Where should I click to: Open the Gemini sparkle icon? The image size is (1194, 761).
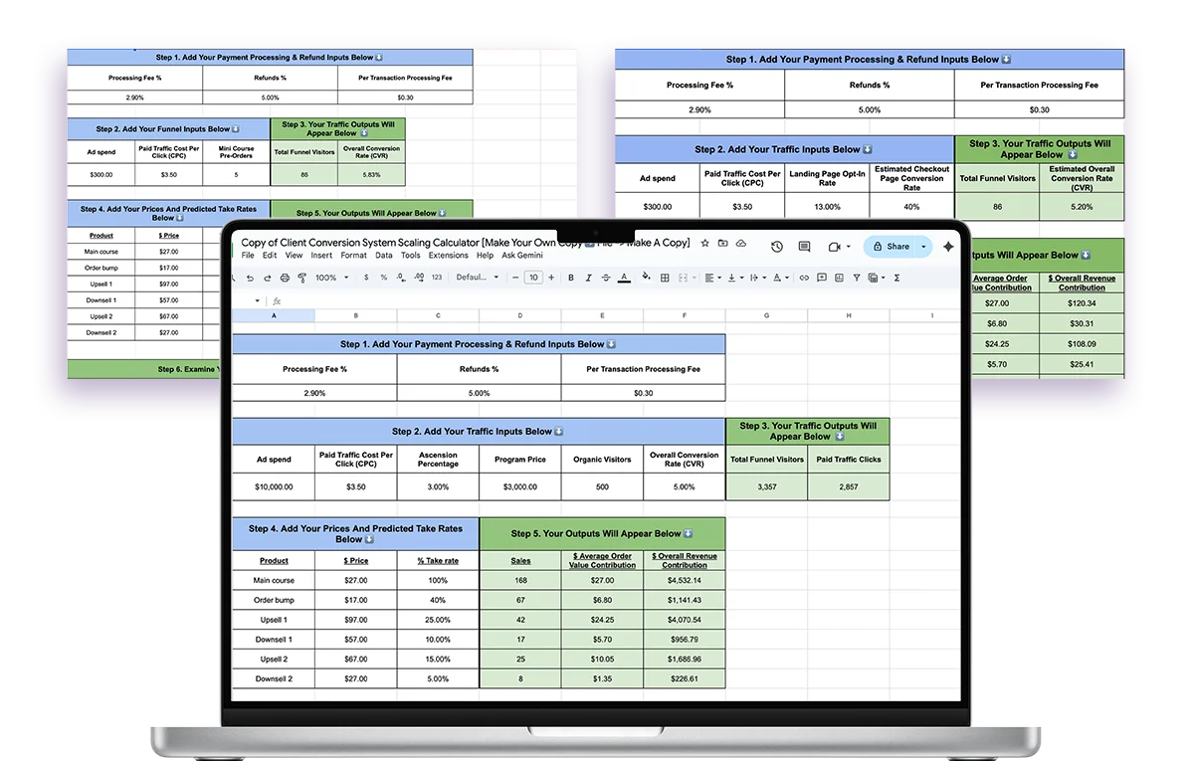click(948, 247)
